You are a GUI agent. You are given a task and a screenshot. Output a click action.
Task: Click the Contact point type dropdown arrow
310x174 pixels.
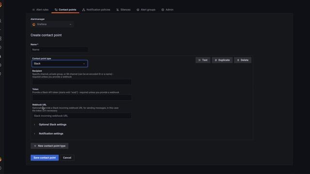[x=84, y=64]
